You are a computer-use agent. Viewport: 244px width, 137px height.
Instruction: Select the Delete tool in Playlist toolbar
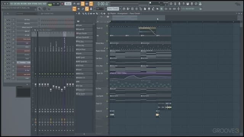pos(88,14)
